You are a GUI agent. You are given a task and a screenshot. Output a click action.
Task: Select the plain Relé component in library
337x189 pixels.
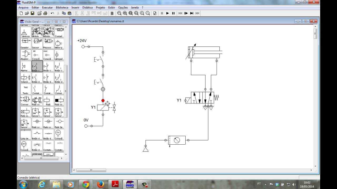[x=48, y=101]
